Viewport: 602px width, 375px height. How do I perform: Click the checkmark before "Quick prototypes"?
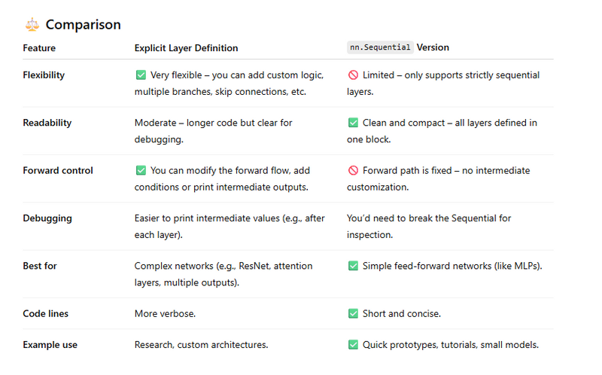pyautogui.click(x=353, y=345)
